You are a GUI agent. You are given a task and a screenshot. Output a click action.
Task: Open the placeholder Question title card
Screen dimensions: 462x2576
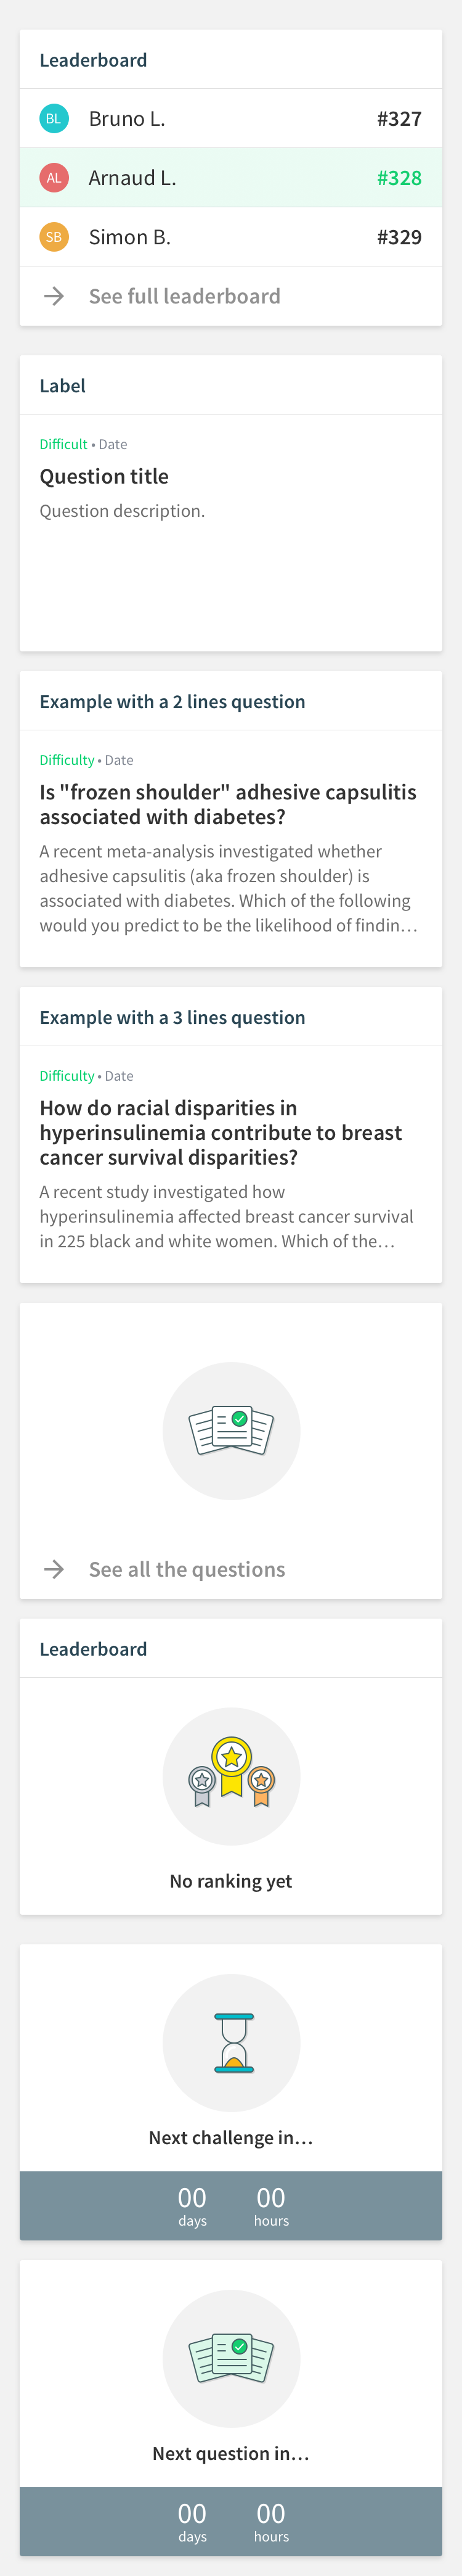[x=232, y=533]
